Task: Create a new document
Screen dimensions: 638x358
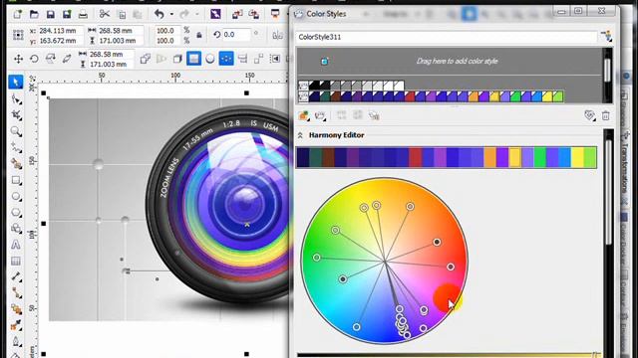Action: (18, 15)
